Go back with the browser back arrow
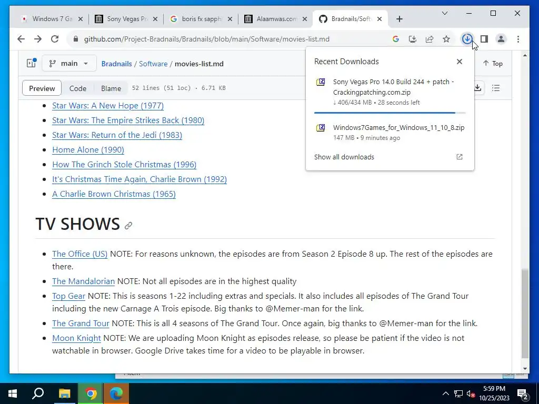 (x=21, y=39)
